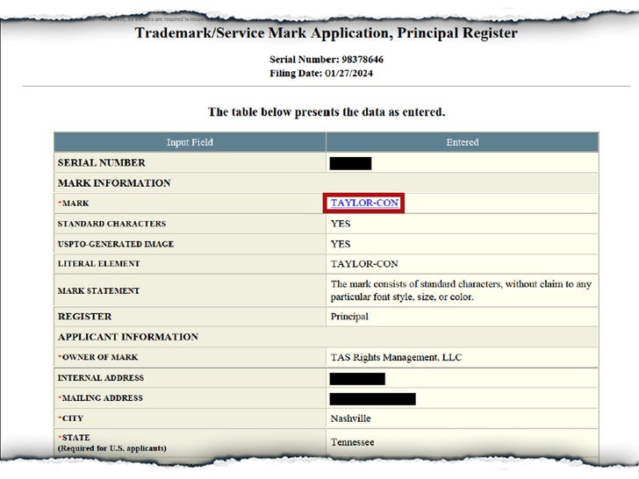Click the OWNER OF MARK field label
Image resolution: width=639 pixels, height=479 pixels.
click(98, 357)
